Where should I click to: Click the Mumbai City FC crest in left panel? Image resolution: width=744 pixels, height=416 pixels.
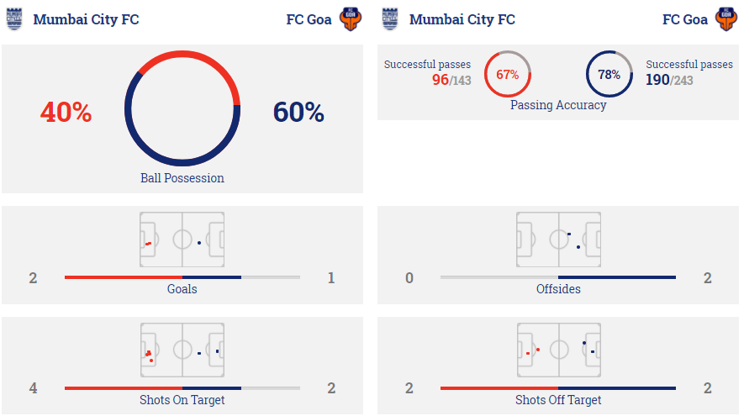click(14, 19)
